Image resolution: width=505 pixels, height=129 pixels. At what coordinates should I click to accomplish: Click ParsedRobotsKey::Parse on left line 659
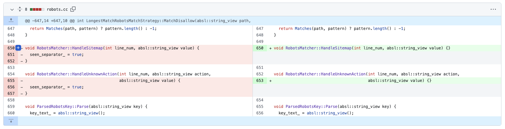(x=63, y=107)
